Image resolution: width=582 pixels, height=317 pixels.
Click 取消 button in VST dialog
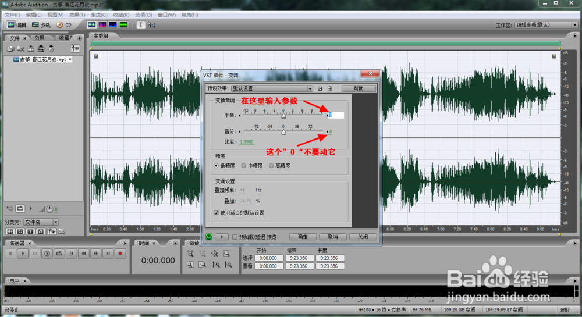tap(332, 237)
